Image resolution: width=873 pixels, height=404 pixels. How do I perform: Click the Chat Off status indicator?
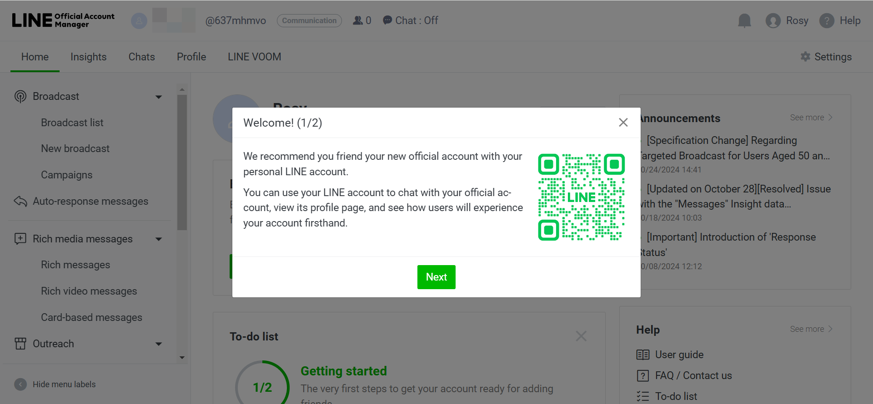click(411, 20)
